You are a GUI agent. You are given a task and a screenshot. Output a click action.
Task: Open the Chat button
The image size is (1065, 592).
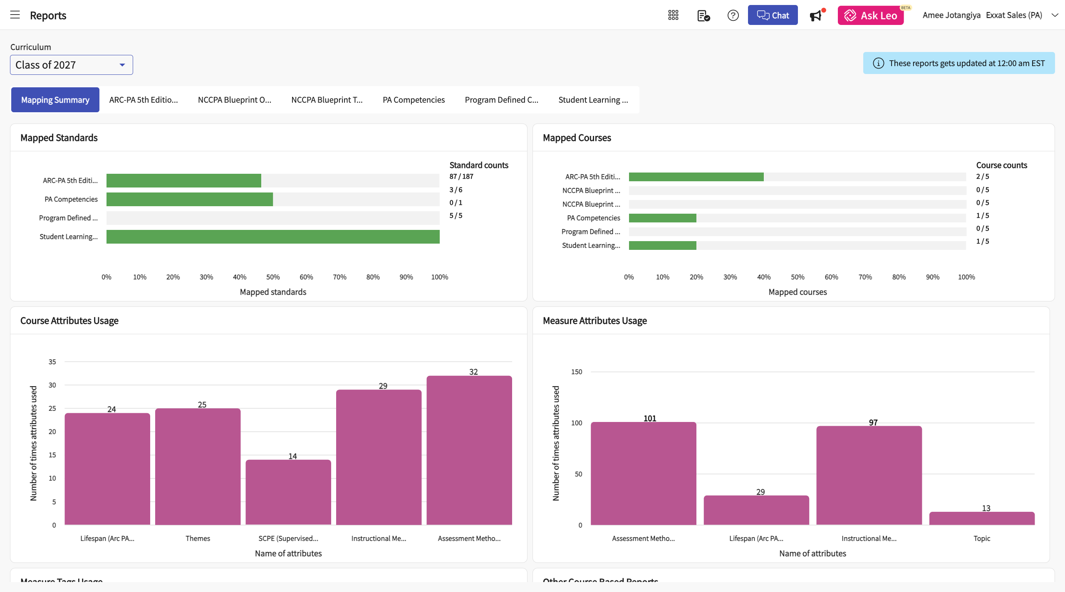[x=773, y=15]
